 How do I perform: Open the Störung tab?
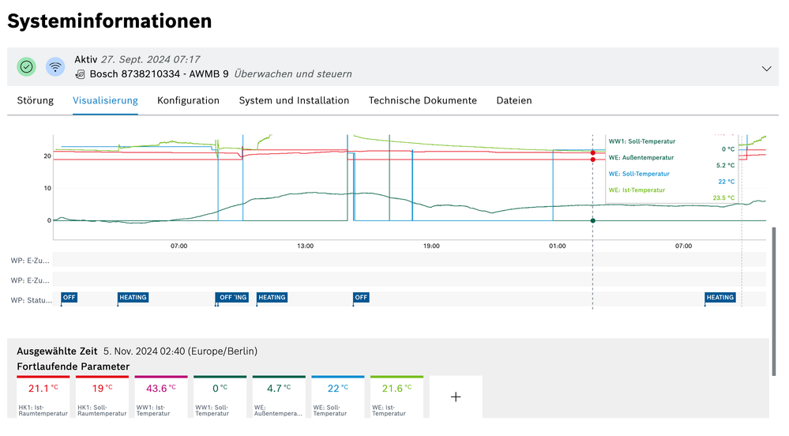point(36,100)
